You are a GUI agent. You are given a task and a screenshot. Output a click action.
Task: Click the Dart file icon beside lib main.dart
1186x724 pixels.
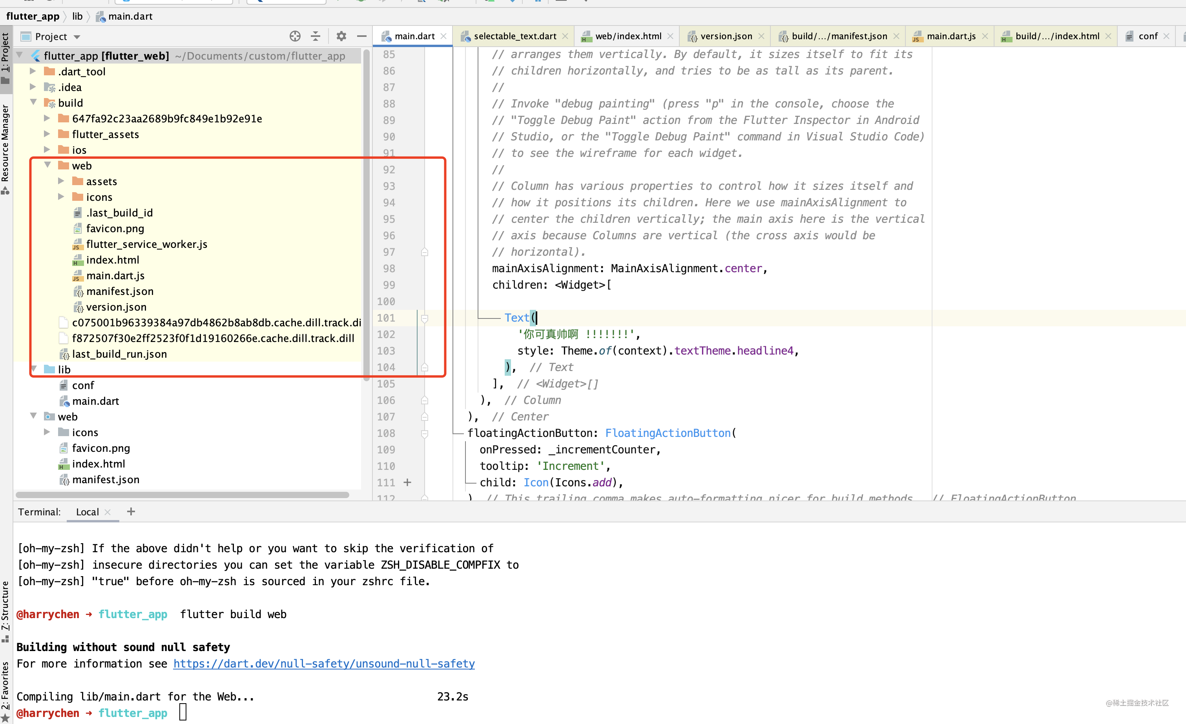[x=64, y=401]
